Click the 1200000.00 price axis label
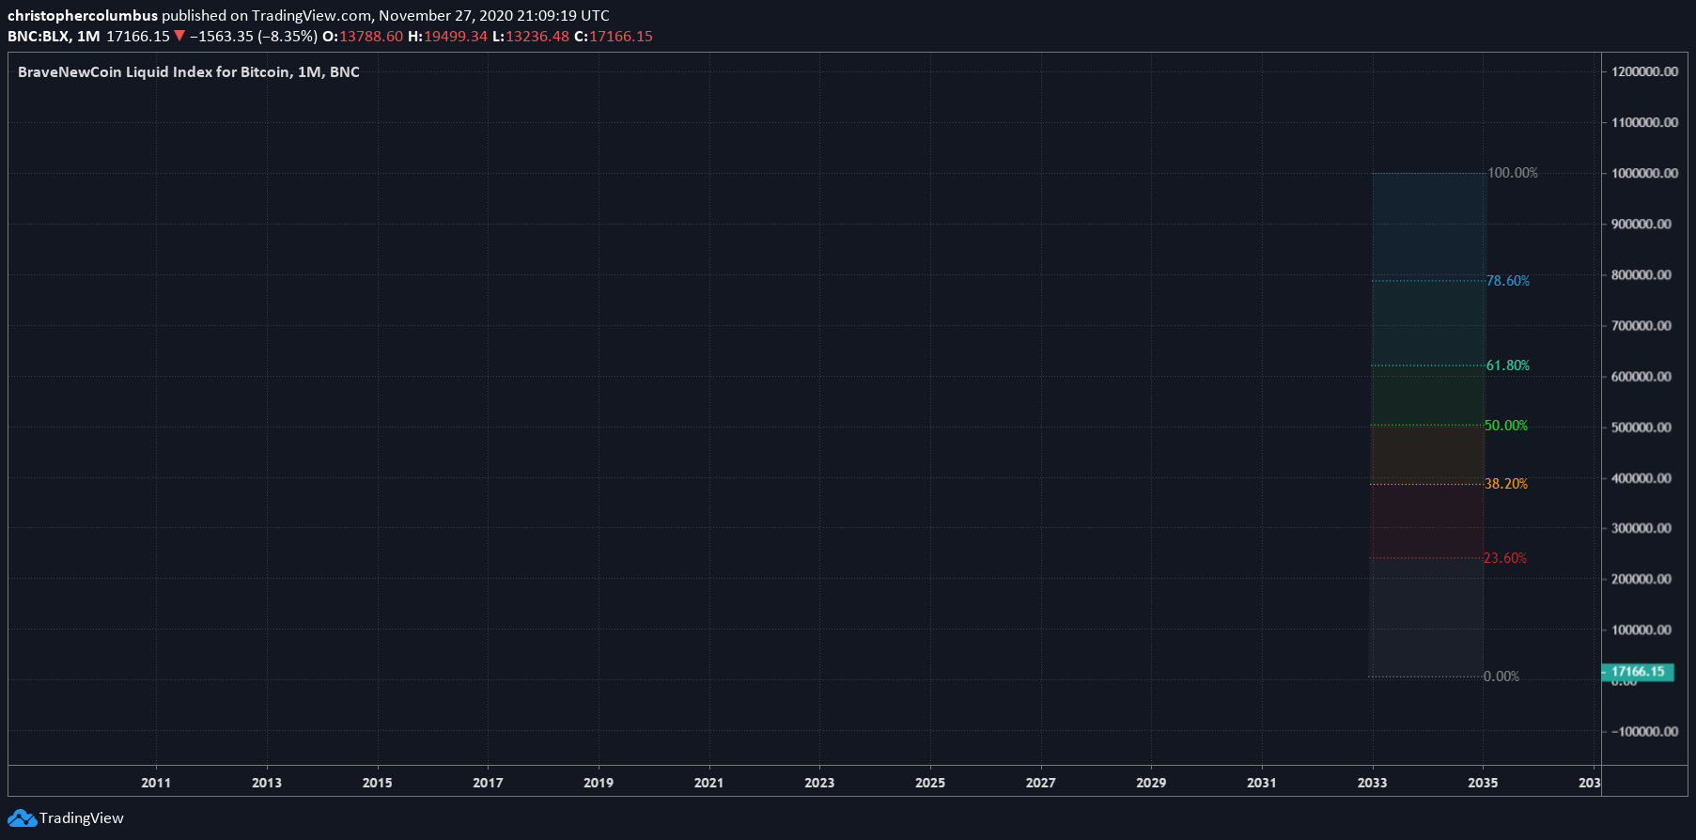Screen dimensions: 1696x840 (x=1644, y=72)
